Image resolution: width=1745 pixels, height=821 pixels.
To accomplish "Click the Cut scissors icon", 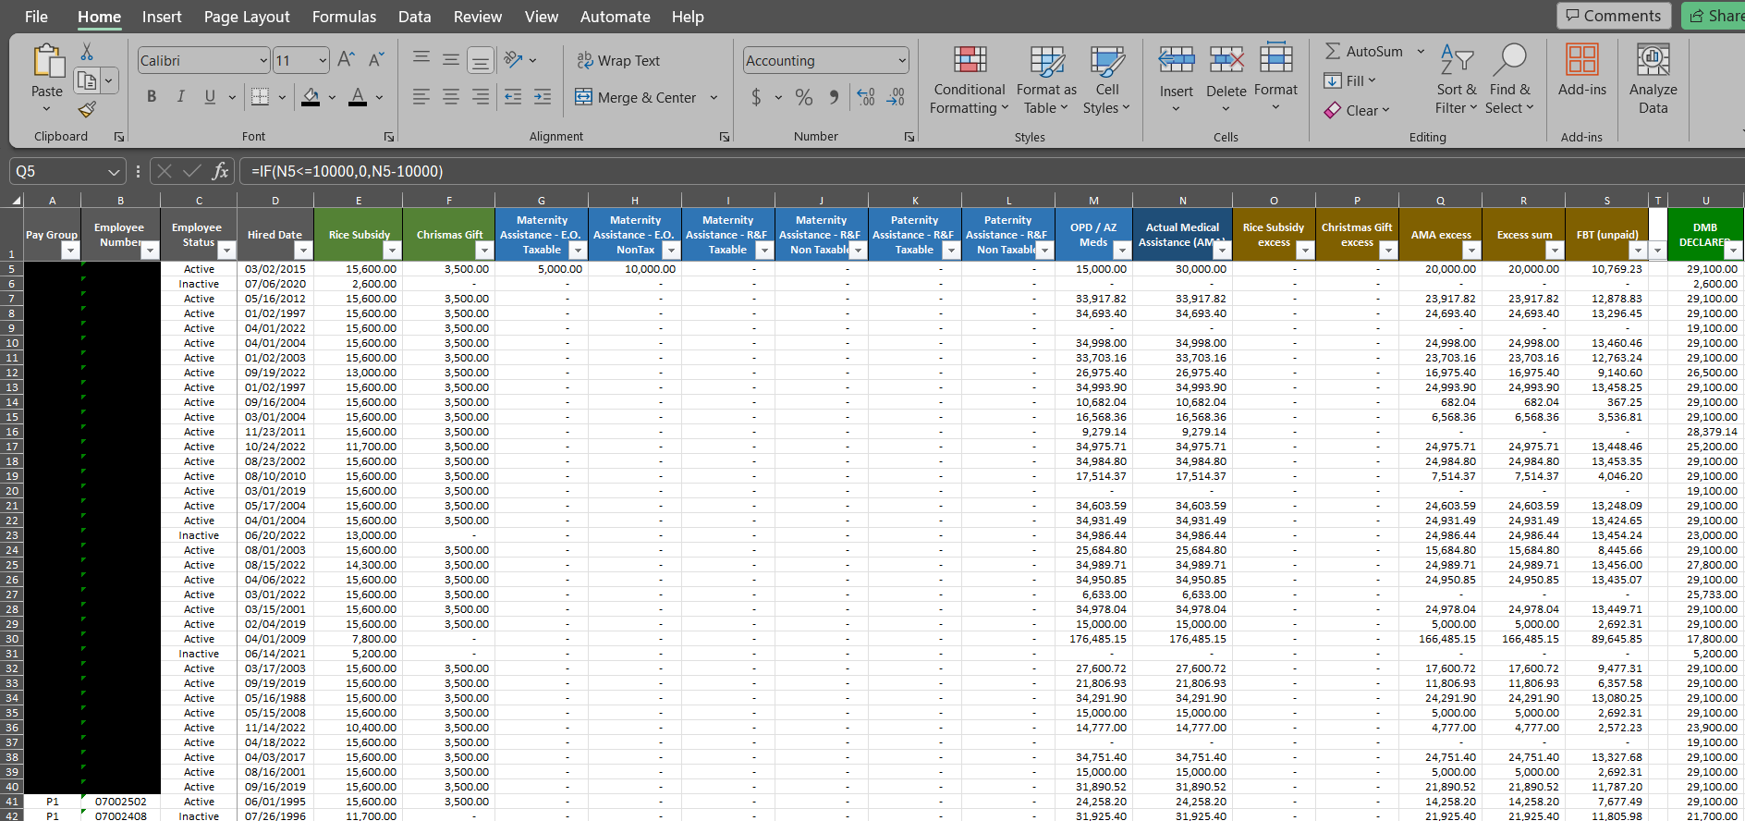I will [x=87, y=52].
